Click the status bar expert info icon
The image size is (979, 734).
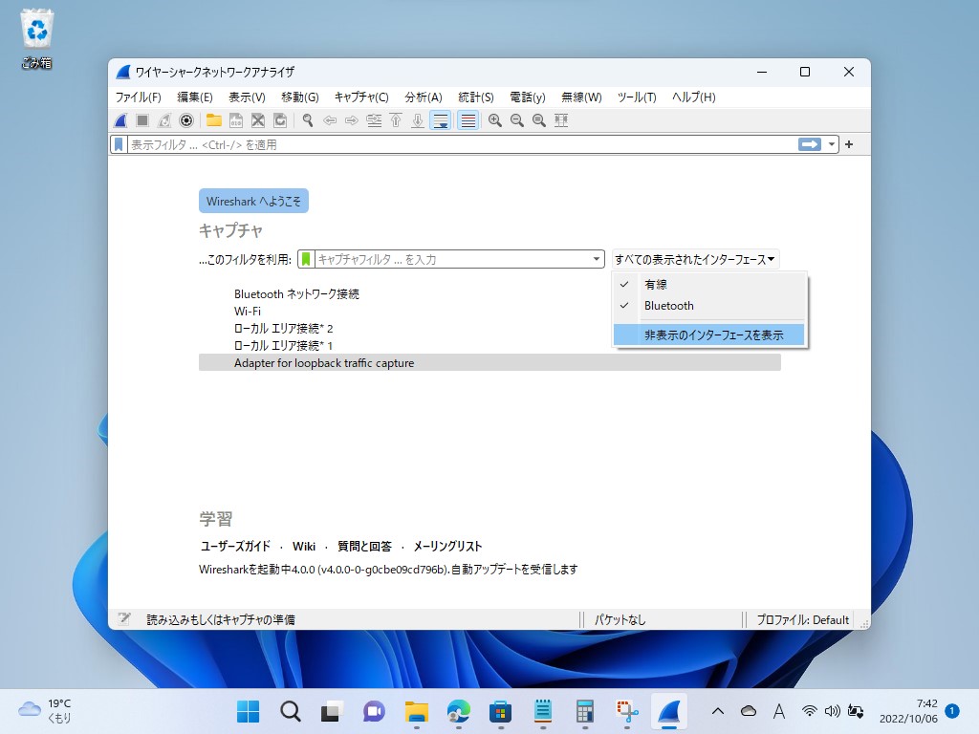[124, 619]
